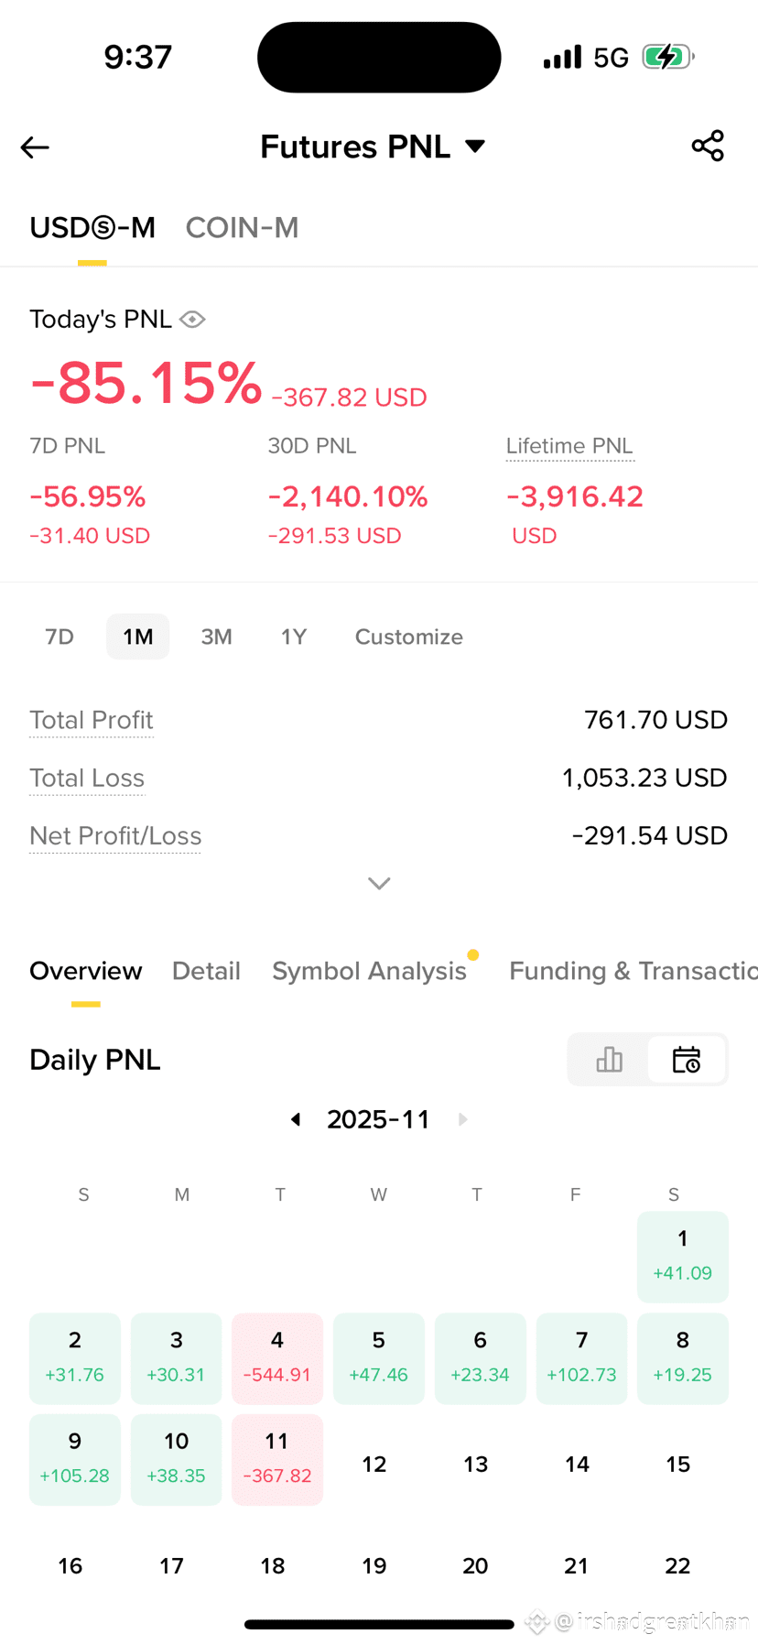Image resolution: width=758 pixels, height=1645 pixels.
Task: Switch to calendar view
Action: pyautogui.click(x=687, y=1060)
